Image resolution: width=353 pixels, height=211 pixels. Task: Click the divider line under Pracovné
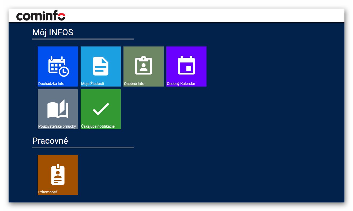[83, 147]
